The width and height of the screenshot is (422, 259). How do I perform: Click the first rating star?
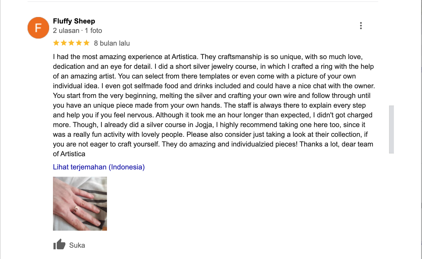tap(56, 43)
